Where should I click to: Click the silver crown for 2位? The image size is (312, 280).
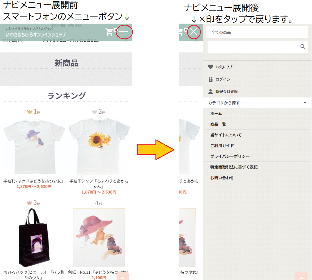[x=94, y=112]
